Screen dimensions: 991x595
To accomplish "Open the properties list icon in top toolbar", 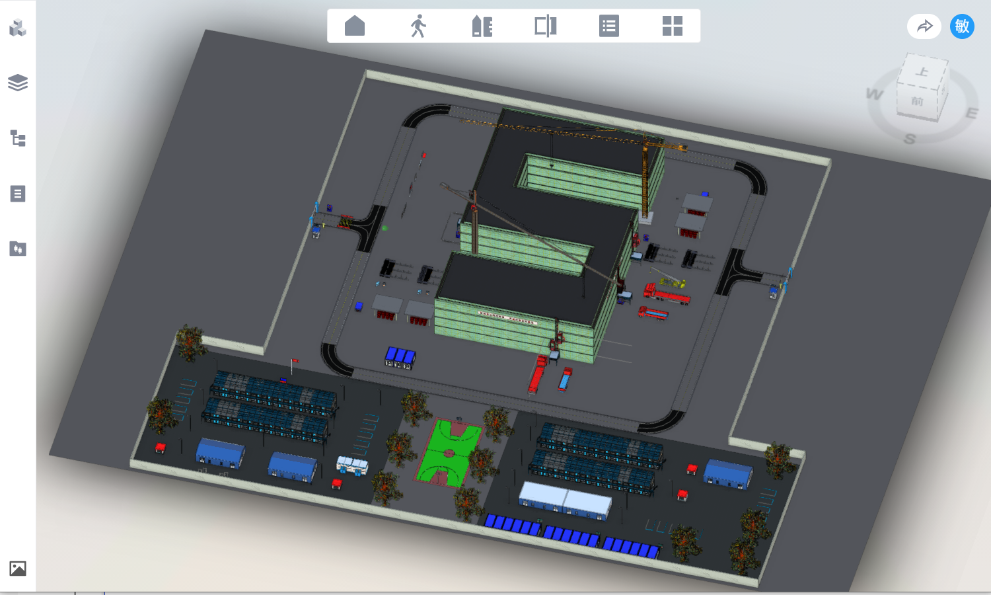I will click(x=609, y=26).
